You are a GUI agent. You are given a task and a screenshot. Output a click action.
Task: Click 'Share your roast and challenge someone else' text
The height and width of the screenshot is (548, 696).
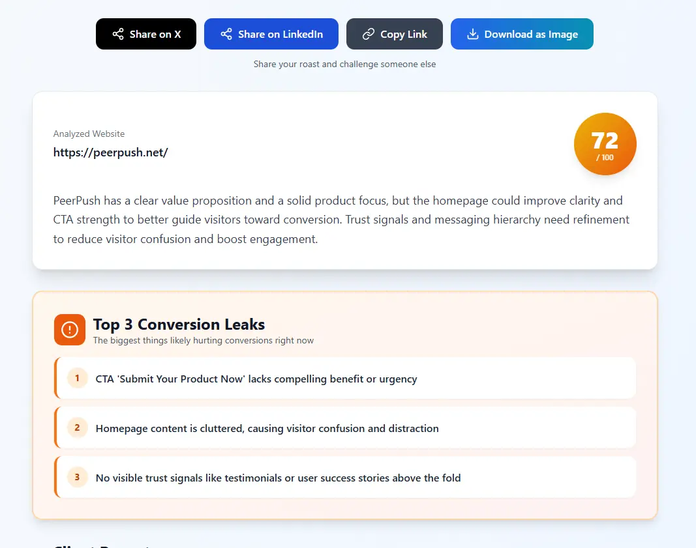344,65
